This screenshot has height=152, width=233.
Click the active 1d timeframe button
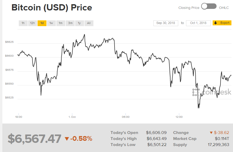(42, 23)
